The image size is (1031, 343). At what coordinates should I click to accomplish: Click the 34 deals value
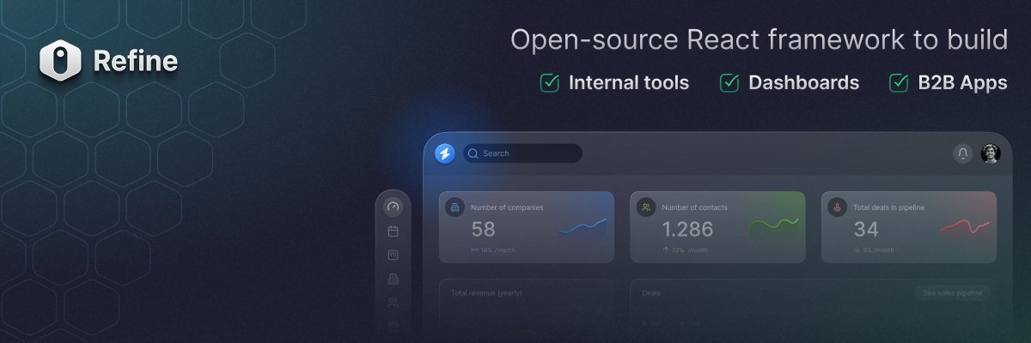point(866,230)
